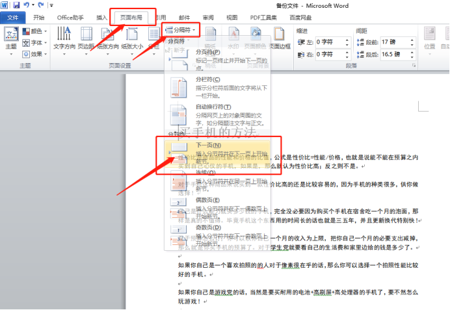Viewport: 450px width, 310px height.
Task: Click the 页面边框 page borders icon
Action: click(279, 34)
